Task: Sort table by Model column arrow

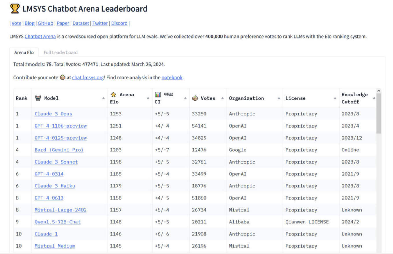Action: (103, 98)
